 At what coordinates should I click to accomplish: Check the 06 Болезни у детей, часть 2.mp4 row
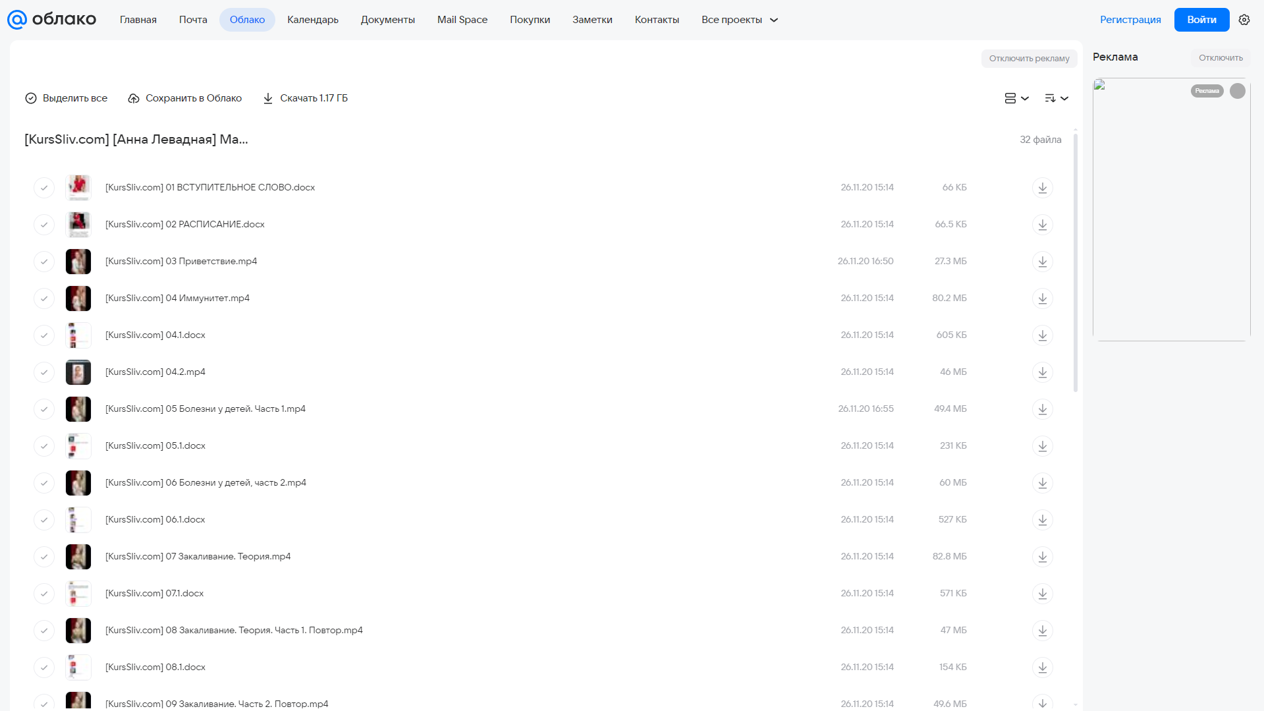pos(44,483)
